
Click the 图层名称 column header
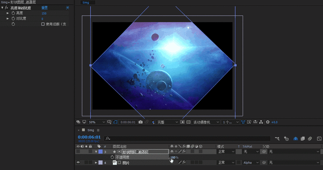click(120, 147)
